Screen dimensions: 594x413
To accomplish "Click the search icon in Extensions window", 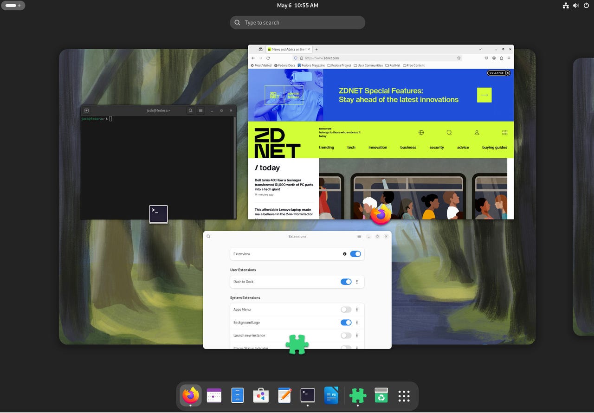I will point(208,236).
